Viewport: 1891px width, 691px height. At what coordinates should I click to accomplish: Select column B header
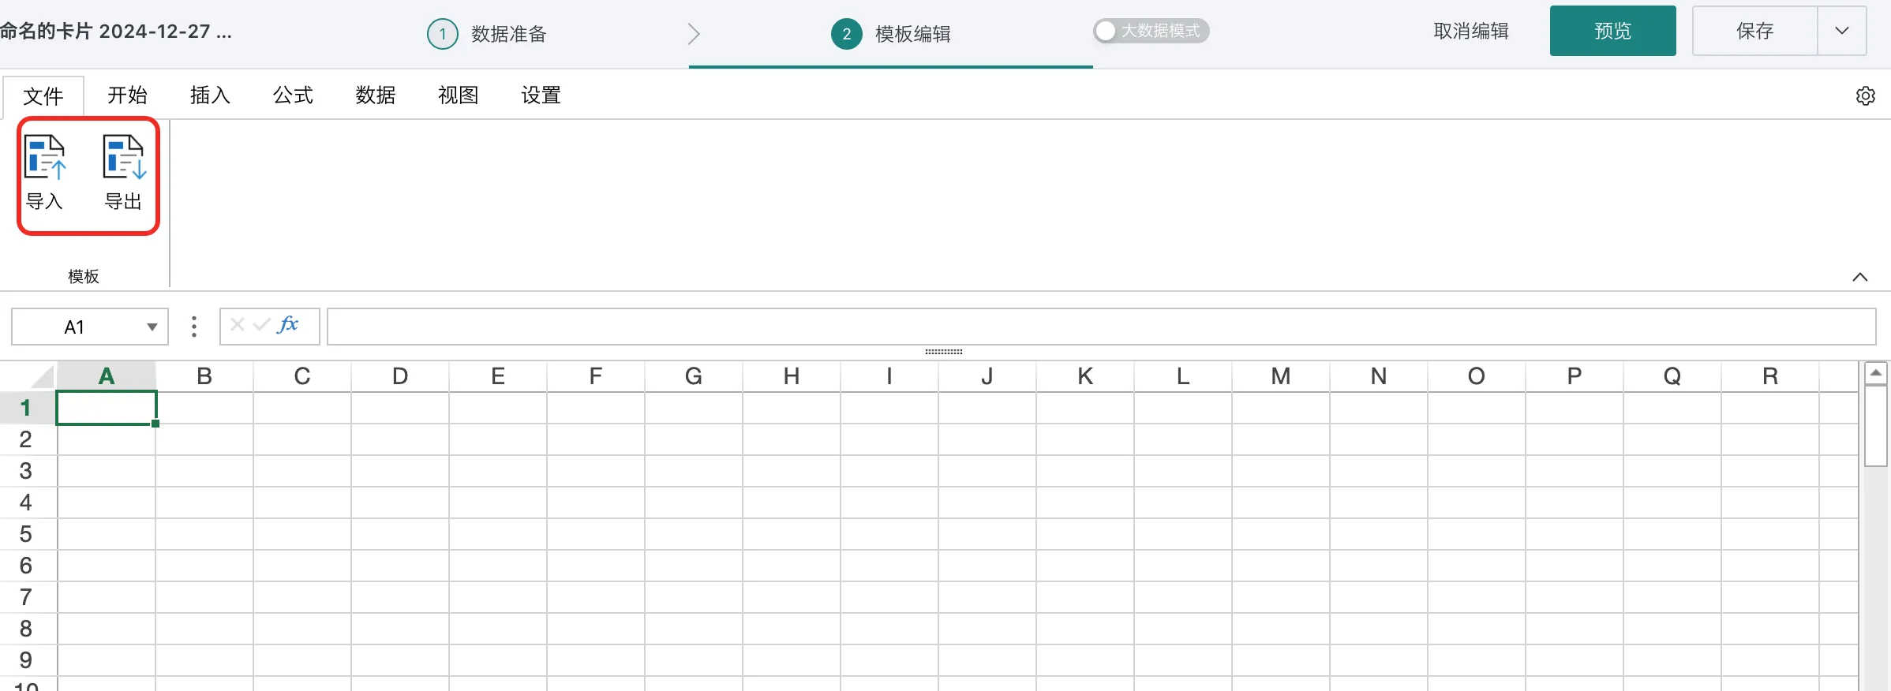tap(204, 376)
